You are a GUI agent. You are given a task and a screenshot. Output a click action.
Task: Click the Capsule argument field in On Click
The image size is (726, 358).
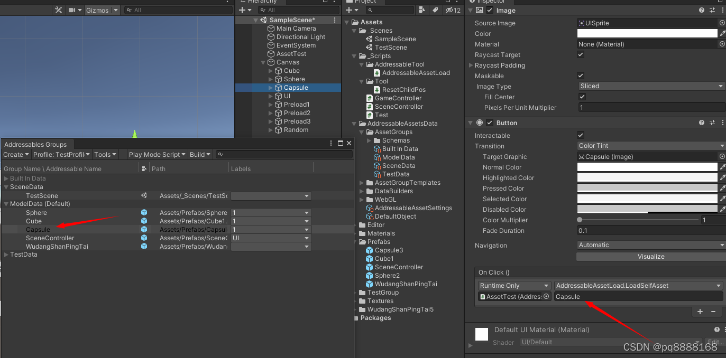click(638, 297)
